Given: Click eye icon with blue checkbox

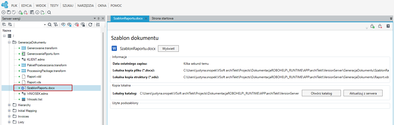Looking at the screenshot, I should coord(69,25).
